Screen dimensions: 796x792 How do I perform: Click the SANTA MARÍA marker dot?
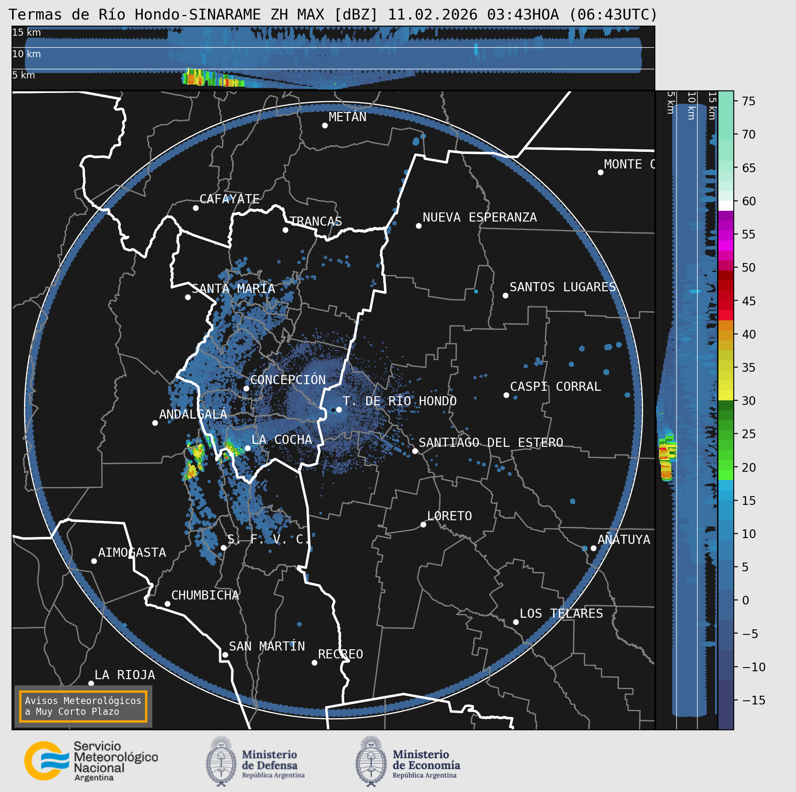pos(188,297)
